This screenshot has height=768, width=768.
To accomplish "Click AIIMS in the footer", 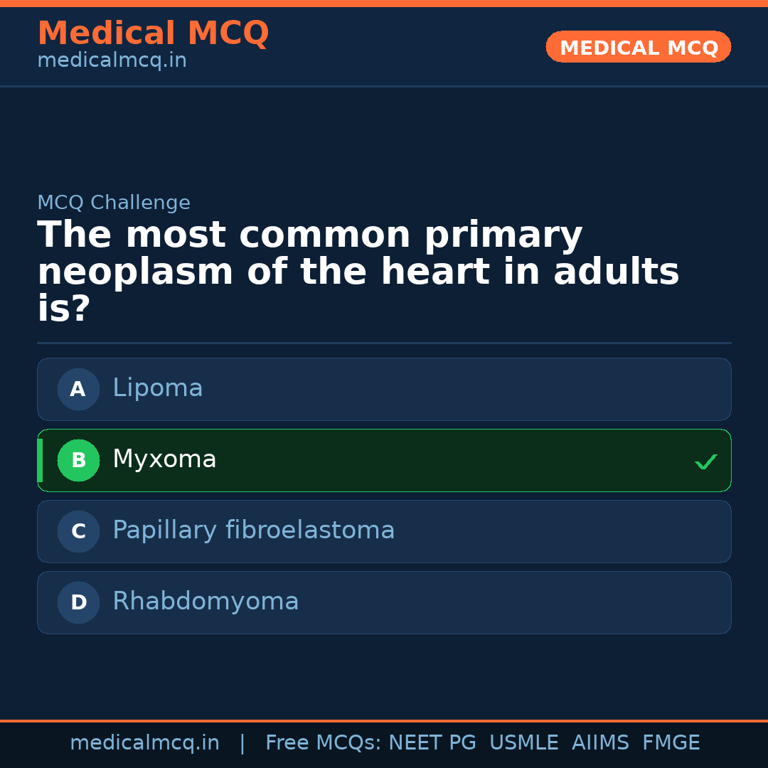I will 600,743.
